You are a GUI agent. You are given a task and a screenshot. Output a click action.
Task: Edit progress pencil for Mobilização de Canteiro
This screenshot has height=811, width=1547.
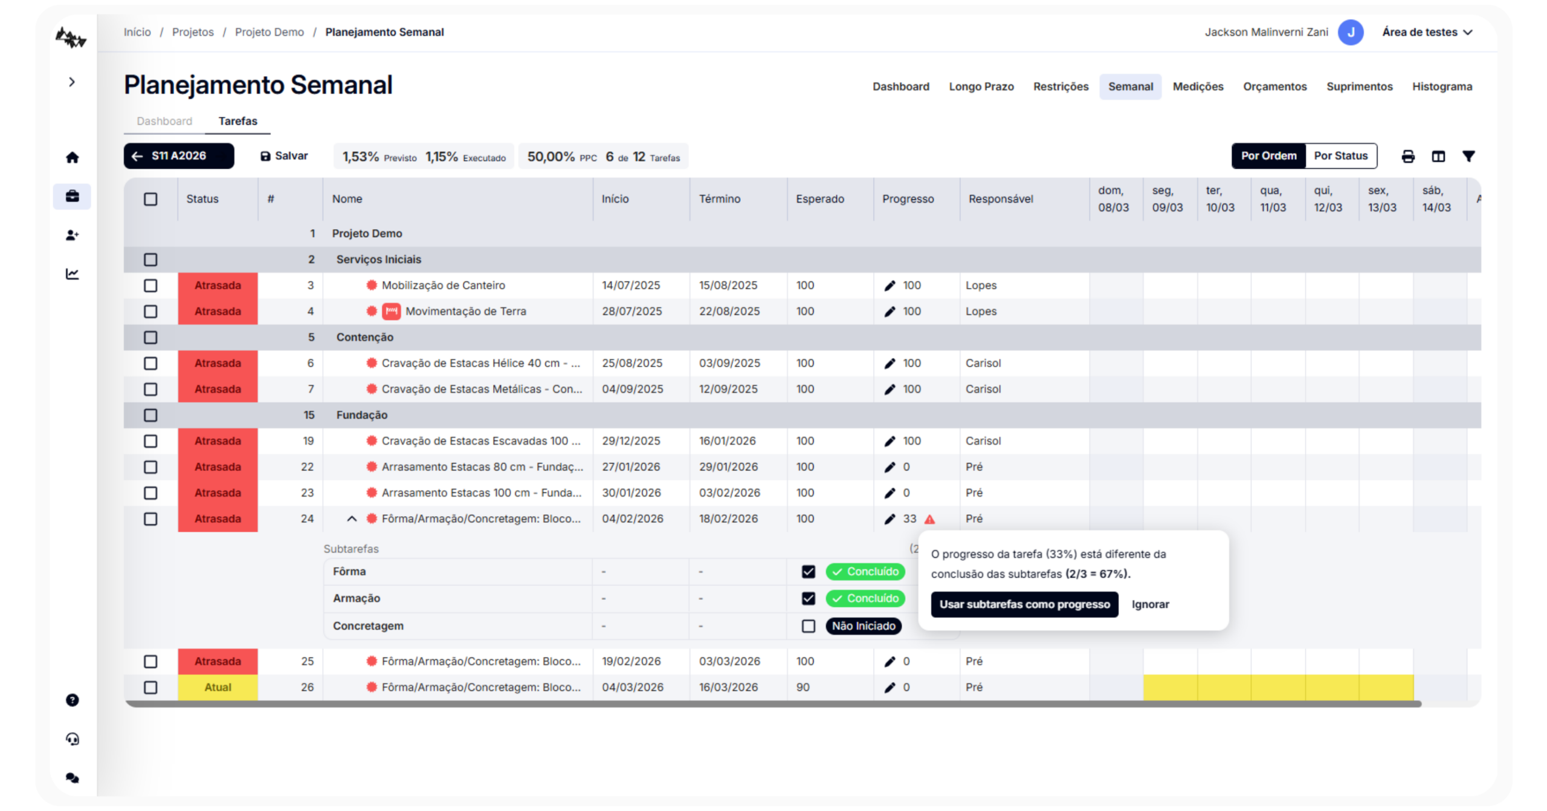click(890, 286)
